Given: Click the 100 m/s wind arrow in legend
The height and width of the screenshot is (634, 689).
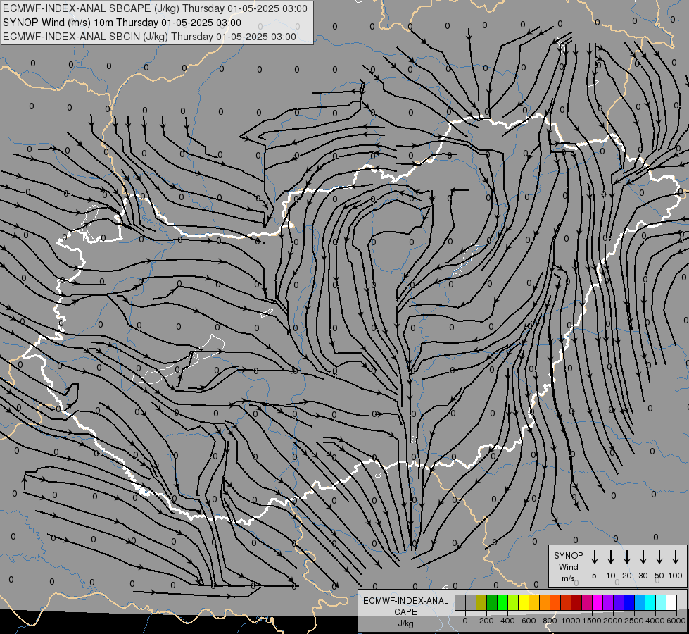Looking at the screenshot, I should coord(676,557).
